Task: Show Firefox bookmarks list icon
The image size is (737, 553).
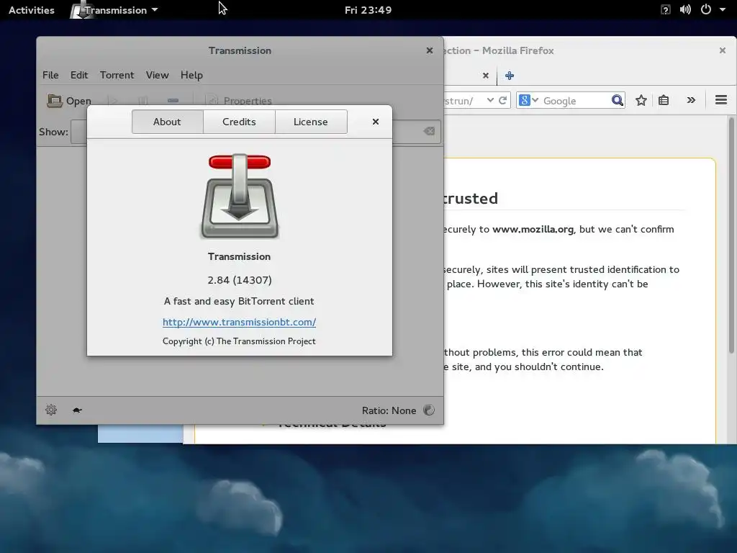Action: point(664,100)
